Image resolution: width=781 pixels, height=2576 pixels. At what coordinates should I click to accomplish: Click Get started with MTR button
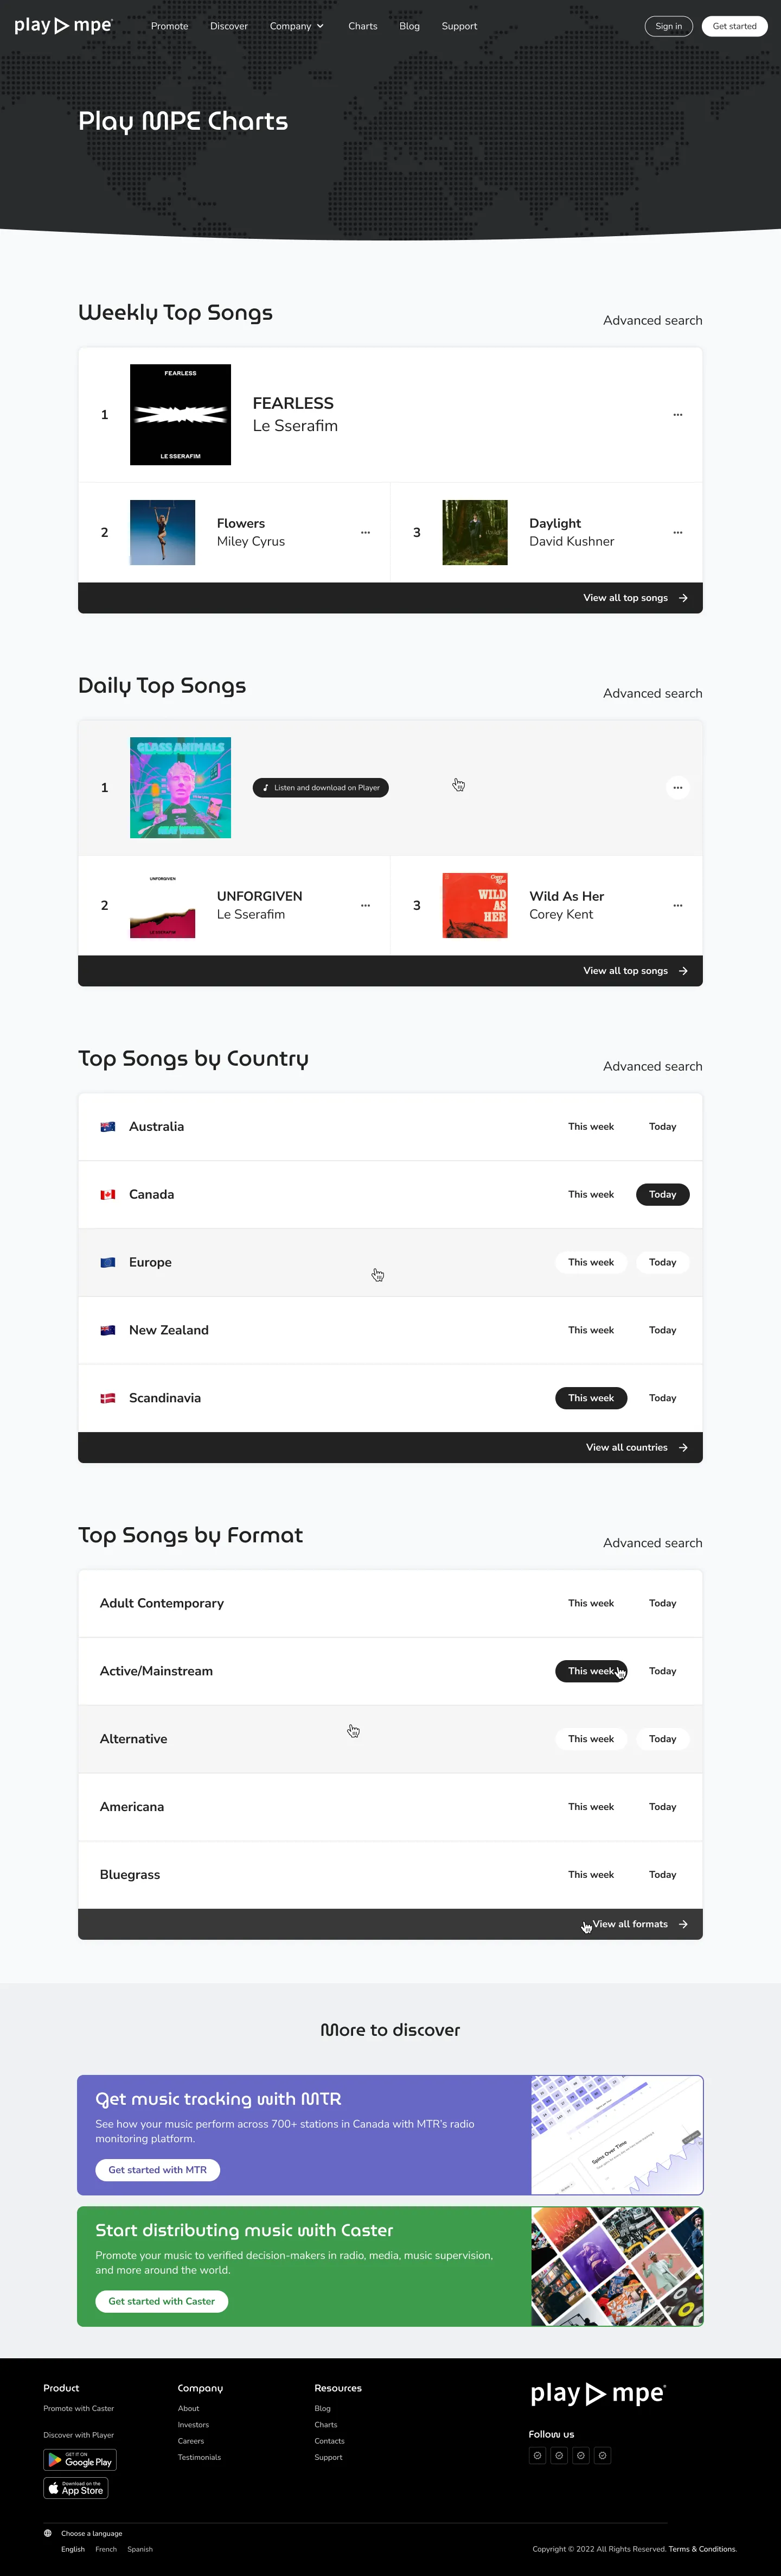click(x=157, y=2169)
